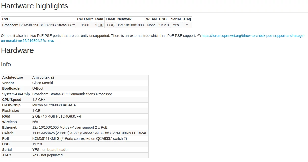Click the RAM value with H5TC4G83CFR
The width and height of the screenshot is (308, 162).
click(x=57, y=116)
